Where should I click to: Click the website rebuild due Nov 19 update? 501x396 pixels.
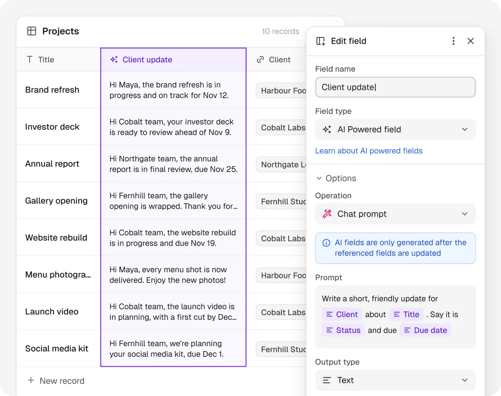click(x=173, y=238)
